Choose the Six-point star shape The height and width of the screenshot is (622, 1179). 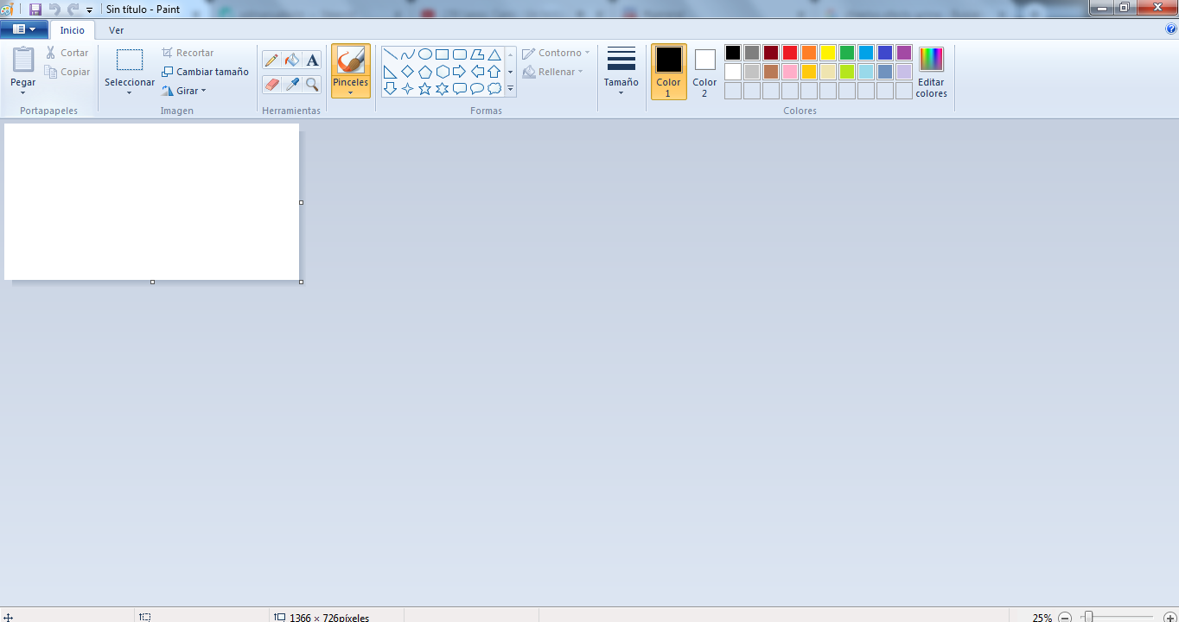(x=443, y=88)
